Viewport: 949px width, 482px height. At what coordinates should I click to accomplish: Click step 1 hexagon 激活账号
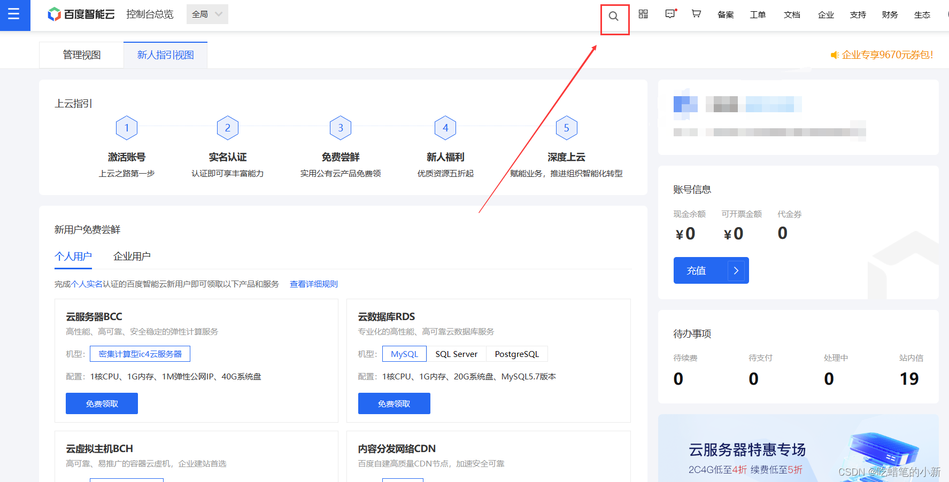127,128
